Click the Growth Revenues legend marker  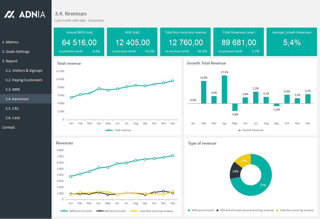240,130
